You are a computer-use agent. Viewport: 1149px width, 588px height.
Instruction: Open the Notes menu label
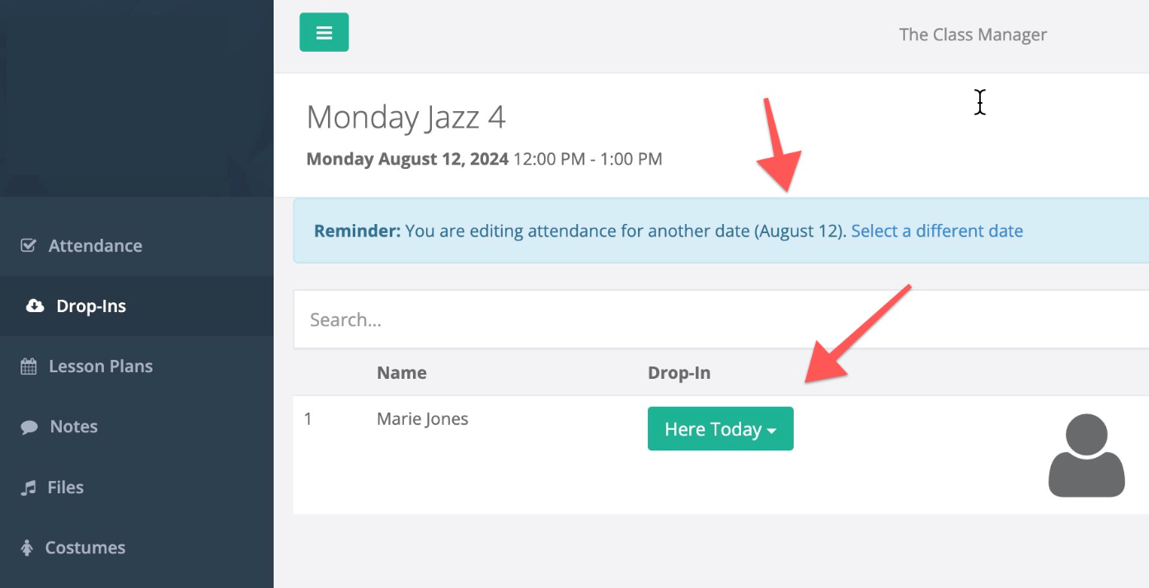tap(74, 427)
